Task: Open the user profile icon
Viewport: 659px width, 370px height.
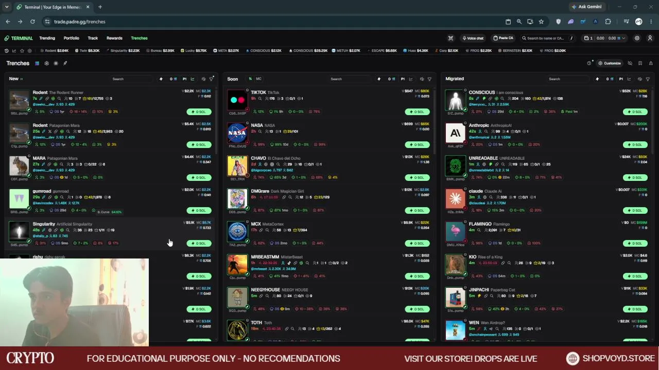Action: [x=650, y=38]
